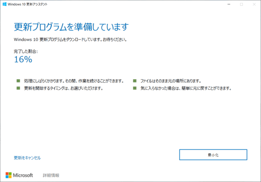Click green bullet beside 処理にしばらくかかります
Image resolution: width=261 pixels, height=182 pixels.
[x=18, y=81]
